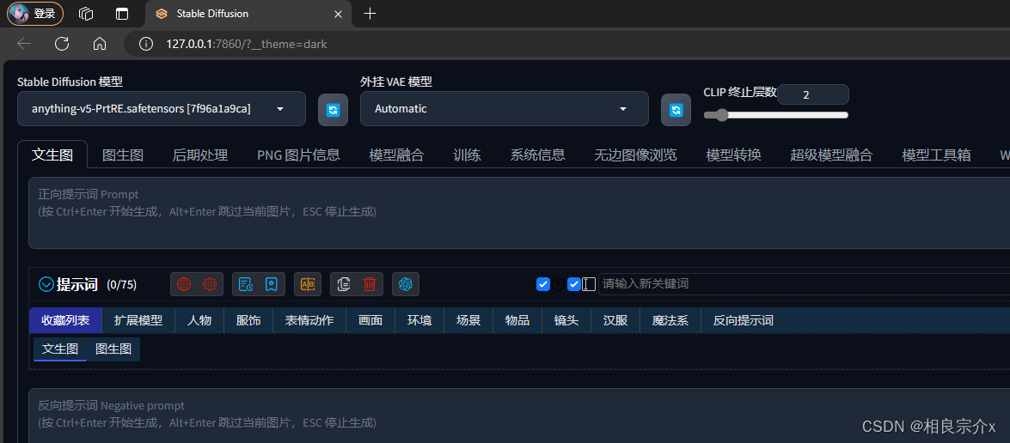Open the Stable Diffusion 模型 dropdown
This screenshot has height=443, width=1010.
click(x=161, y=109)
